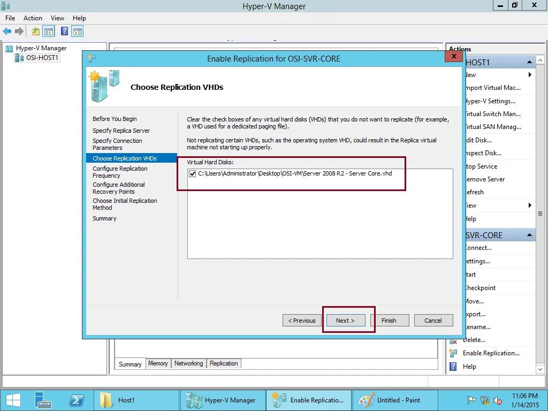
Task: Click the Previous button
Action: click(302, 321)
